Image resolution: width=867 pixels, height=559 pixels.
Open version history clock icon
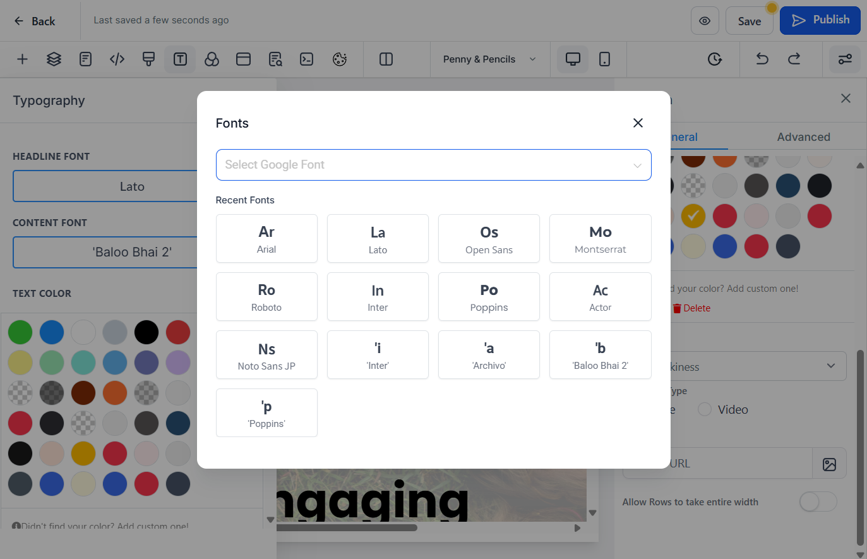[x=714, y=59]
